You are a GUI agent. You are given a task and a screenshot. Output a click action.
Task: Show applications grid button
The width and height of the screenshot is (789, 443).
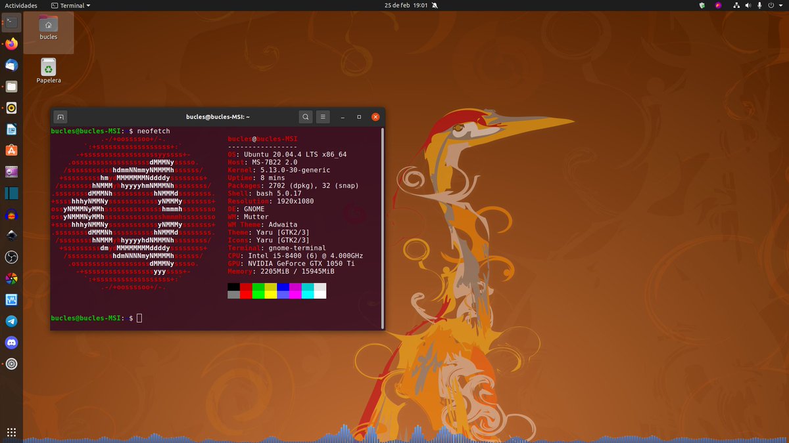click(x=11, y=432)
